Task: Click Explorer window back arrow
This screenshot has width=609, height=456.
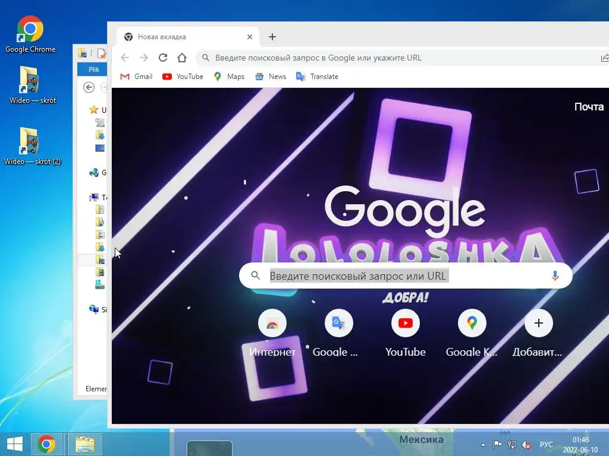Action: coord(89,88)
